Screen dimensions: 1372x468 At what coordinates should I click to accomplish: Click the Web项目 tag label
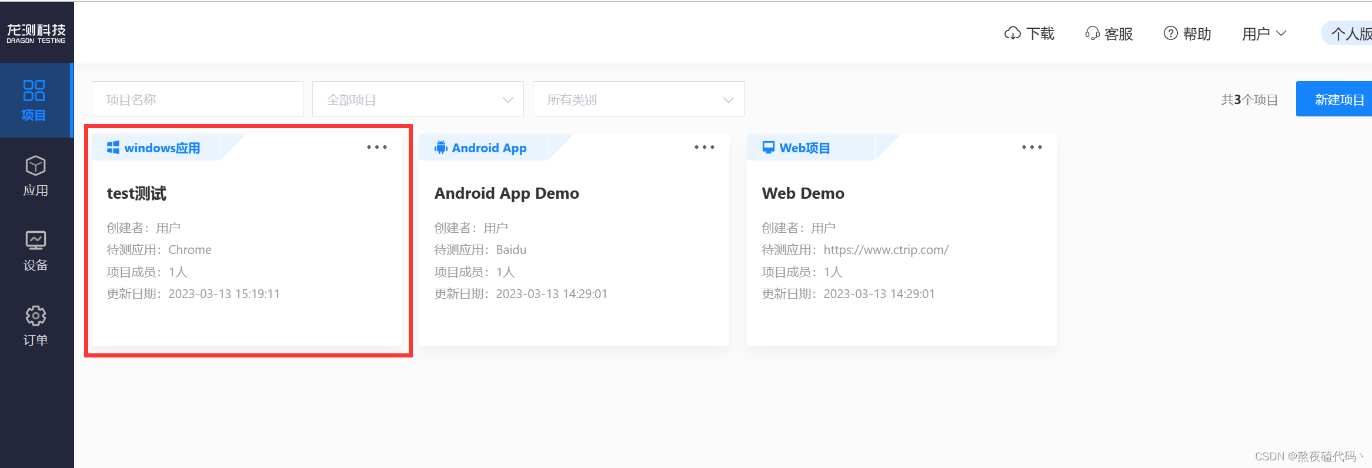tap(805, 148)
